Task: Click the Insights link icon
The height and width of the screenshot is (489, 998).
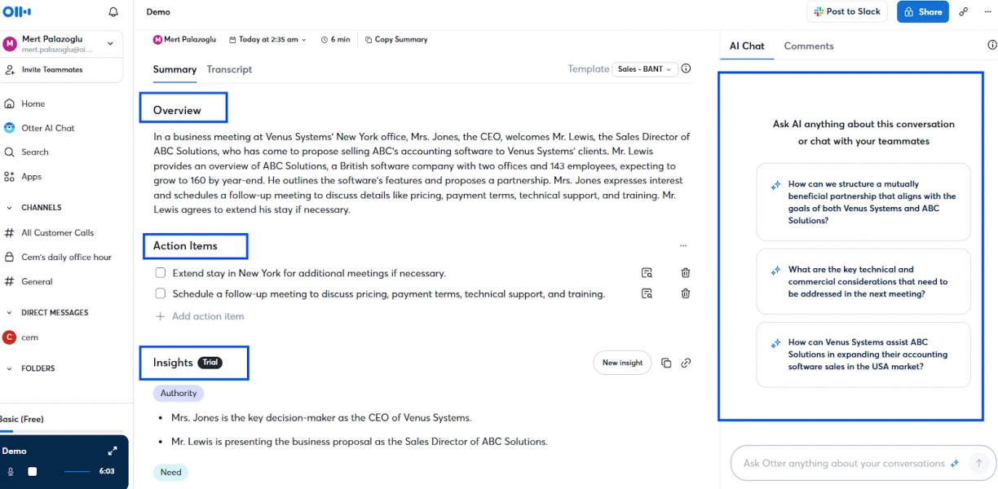Action: point(686,363)
